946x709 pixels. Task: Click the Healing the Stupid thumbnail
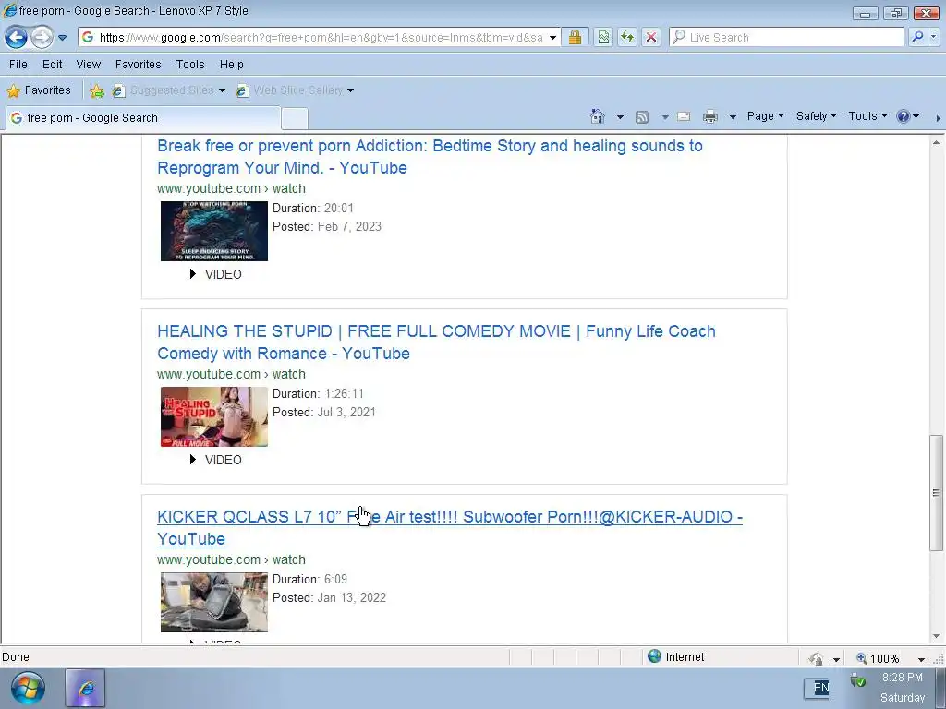tap(214, 416)
